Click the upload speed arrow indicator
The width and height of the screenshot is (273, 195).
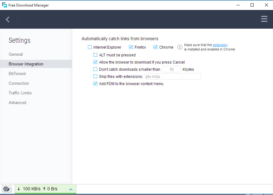45,189
